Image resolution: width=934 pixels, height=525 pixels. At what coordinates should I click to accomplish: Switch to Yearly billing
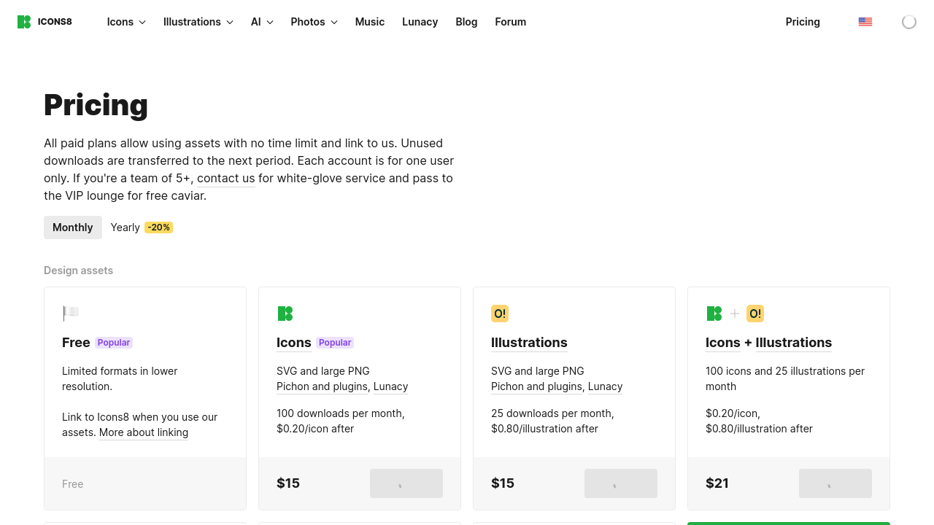click(x=126, y=227)
